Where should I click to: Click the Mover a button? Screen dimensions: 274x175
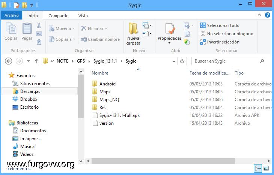[x=62, y=28]
